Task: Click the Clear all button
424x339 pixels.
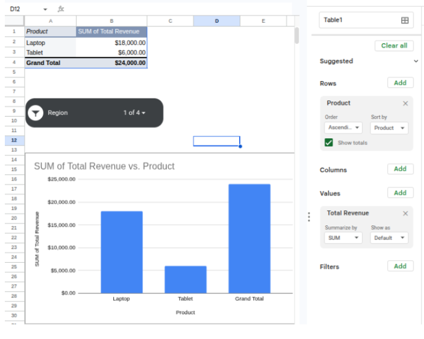Action: [394, 46]
